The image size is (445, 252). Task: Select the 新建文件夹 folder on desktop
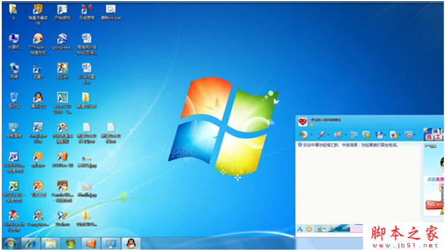tap(87, 100)
